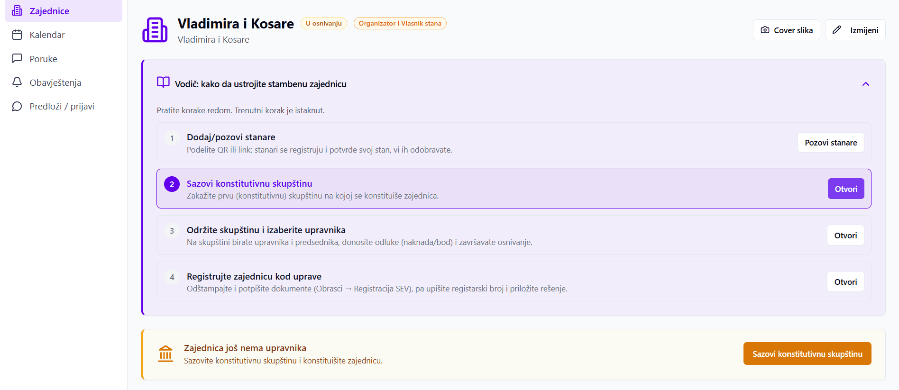Viewport: 899px width, 390px height.
Task: Click the Pozovi stanare button
Action: point(831,143)
